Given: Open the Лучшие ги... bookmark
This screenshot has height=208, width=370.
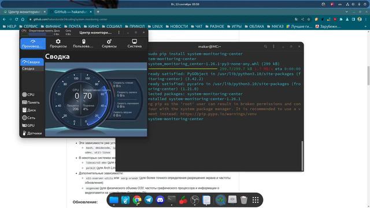Looking at the screenshot, I should [299, 27].
